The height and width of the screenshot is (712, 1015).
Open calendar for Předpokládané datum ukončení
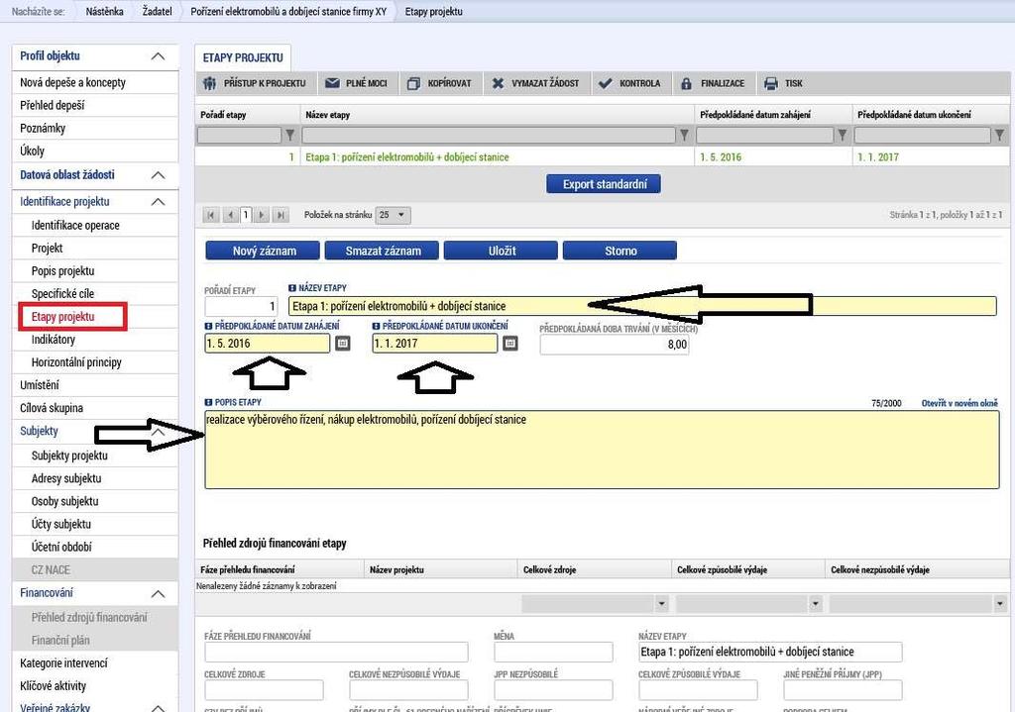click(510, 344)
